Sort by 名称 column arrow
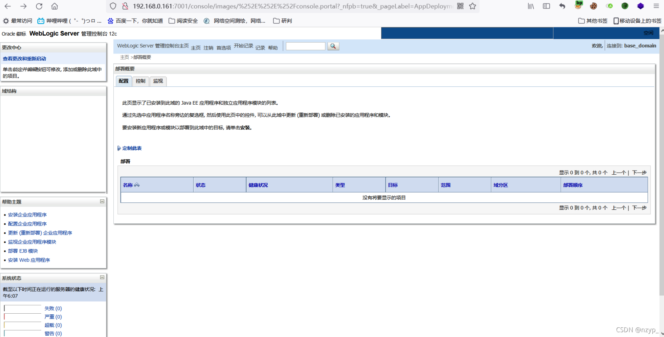This screenshot has width=664, height=337. 137,185
